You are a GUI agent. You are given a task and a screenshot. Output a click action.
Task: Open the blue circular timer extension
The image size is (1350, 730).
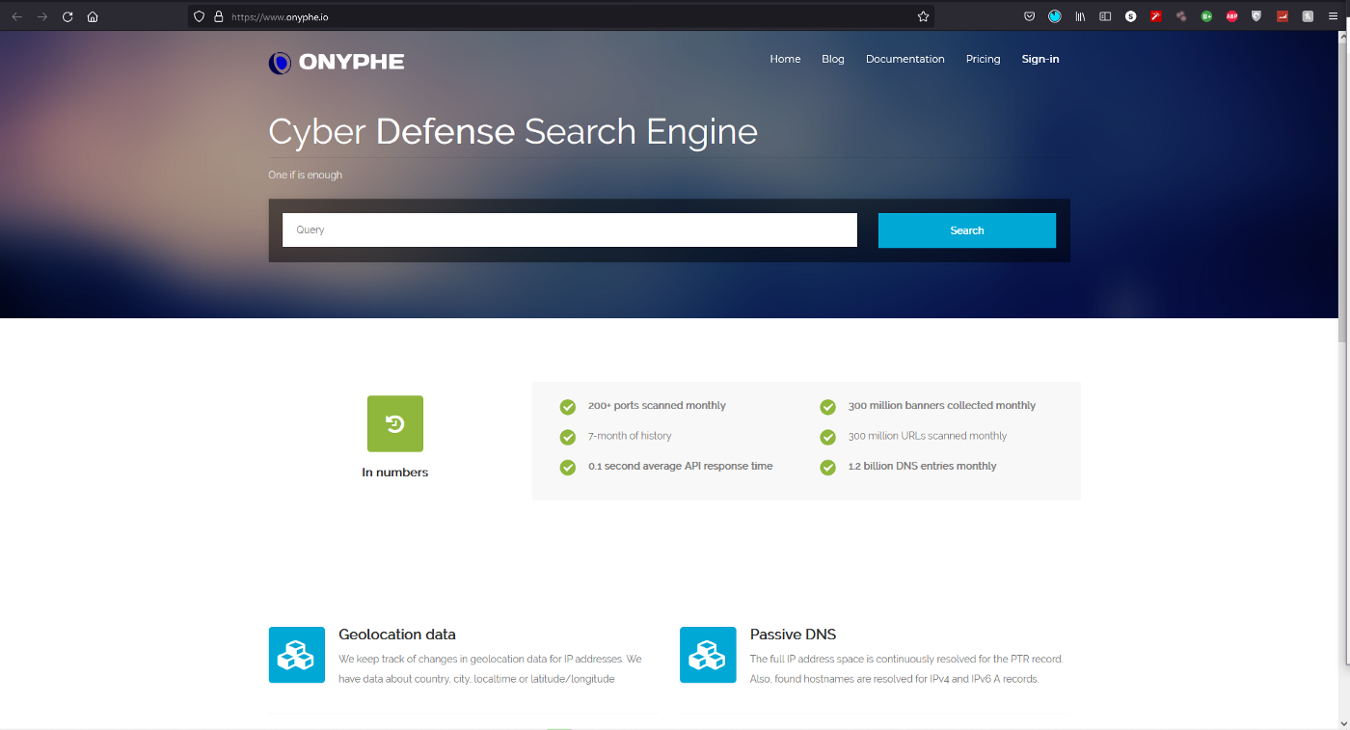tap(1055, 16)
